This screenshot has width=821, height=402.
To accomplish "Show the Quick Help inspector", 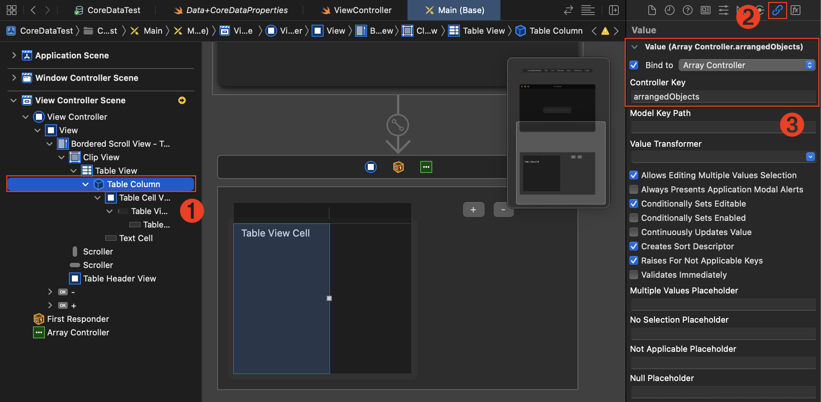I will (688, 10).
